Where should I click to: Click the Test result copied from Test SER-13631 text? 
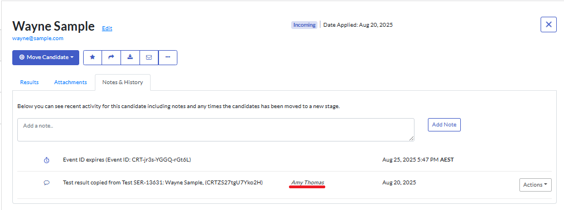coord(162,182)
